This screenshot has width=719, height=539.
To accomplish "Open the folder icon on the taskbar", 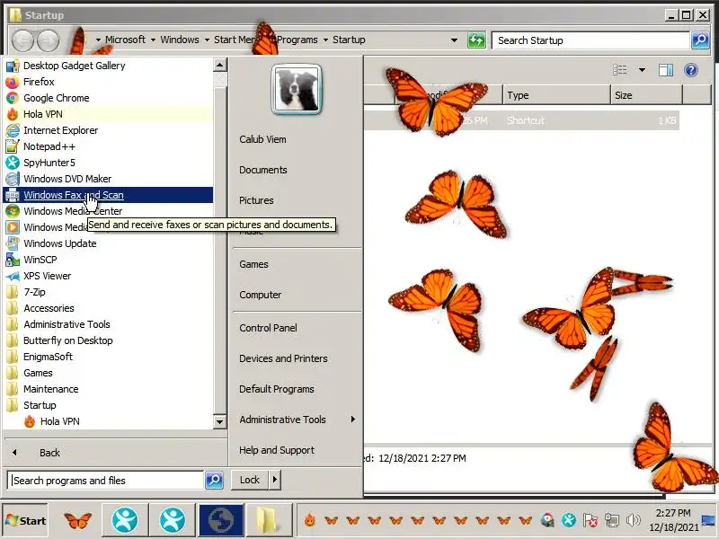I will [x=269, y=520].
